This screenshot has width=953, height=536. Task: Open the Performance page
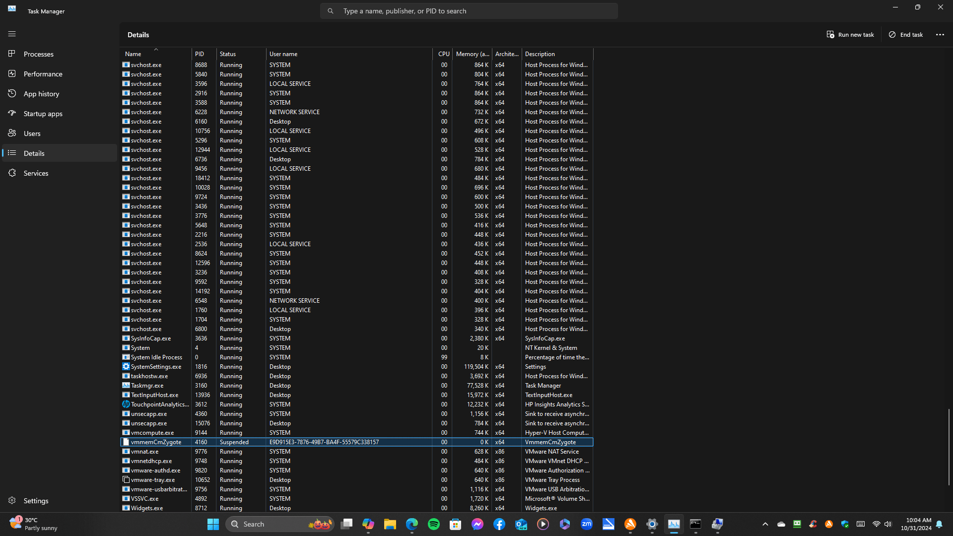pyautogui.click(x=60, y=74)
